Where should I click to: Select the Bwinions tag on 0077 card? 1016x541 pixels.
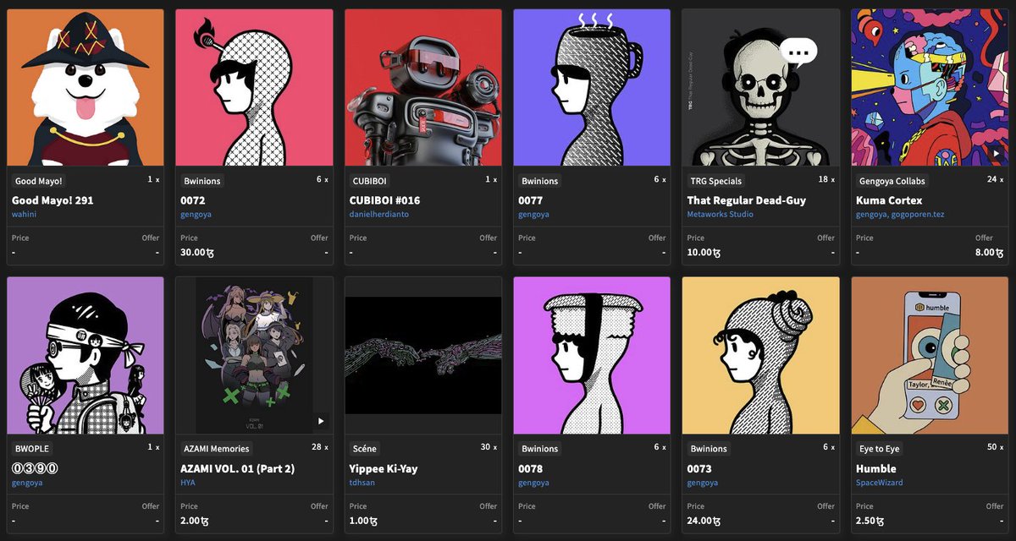click(540, 181)
